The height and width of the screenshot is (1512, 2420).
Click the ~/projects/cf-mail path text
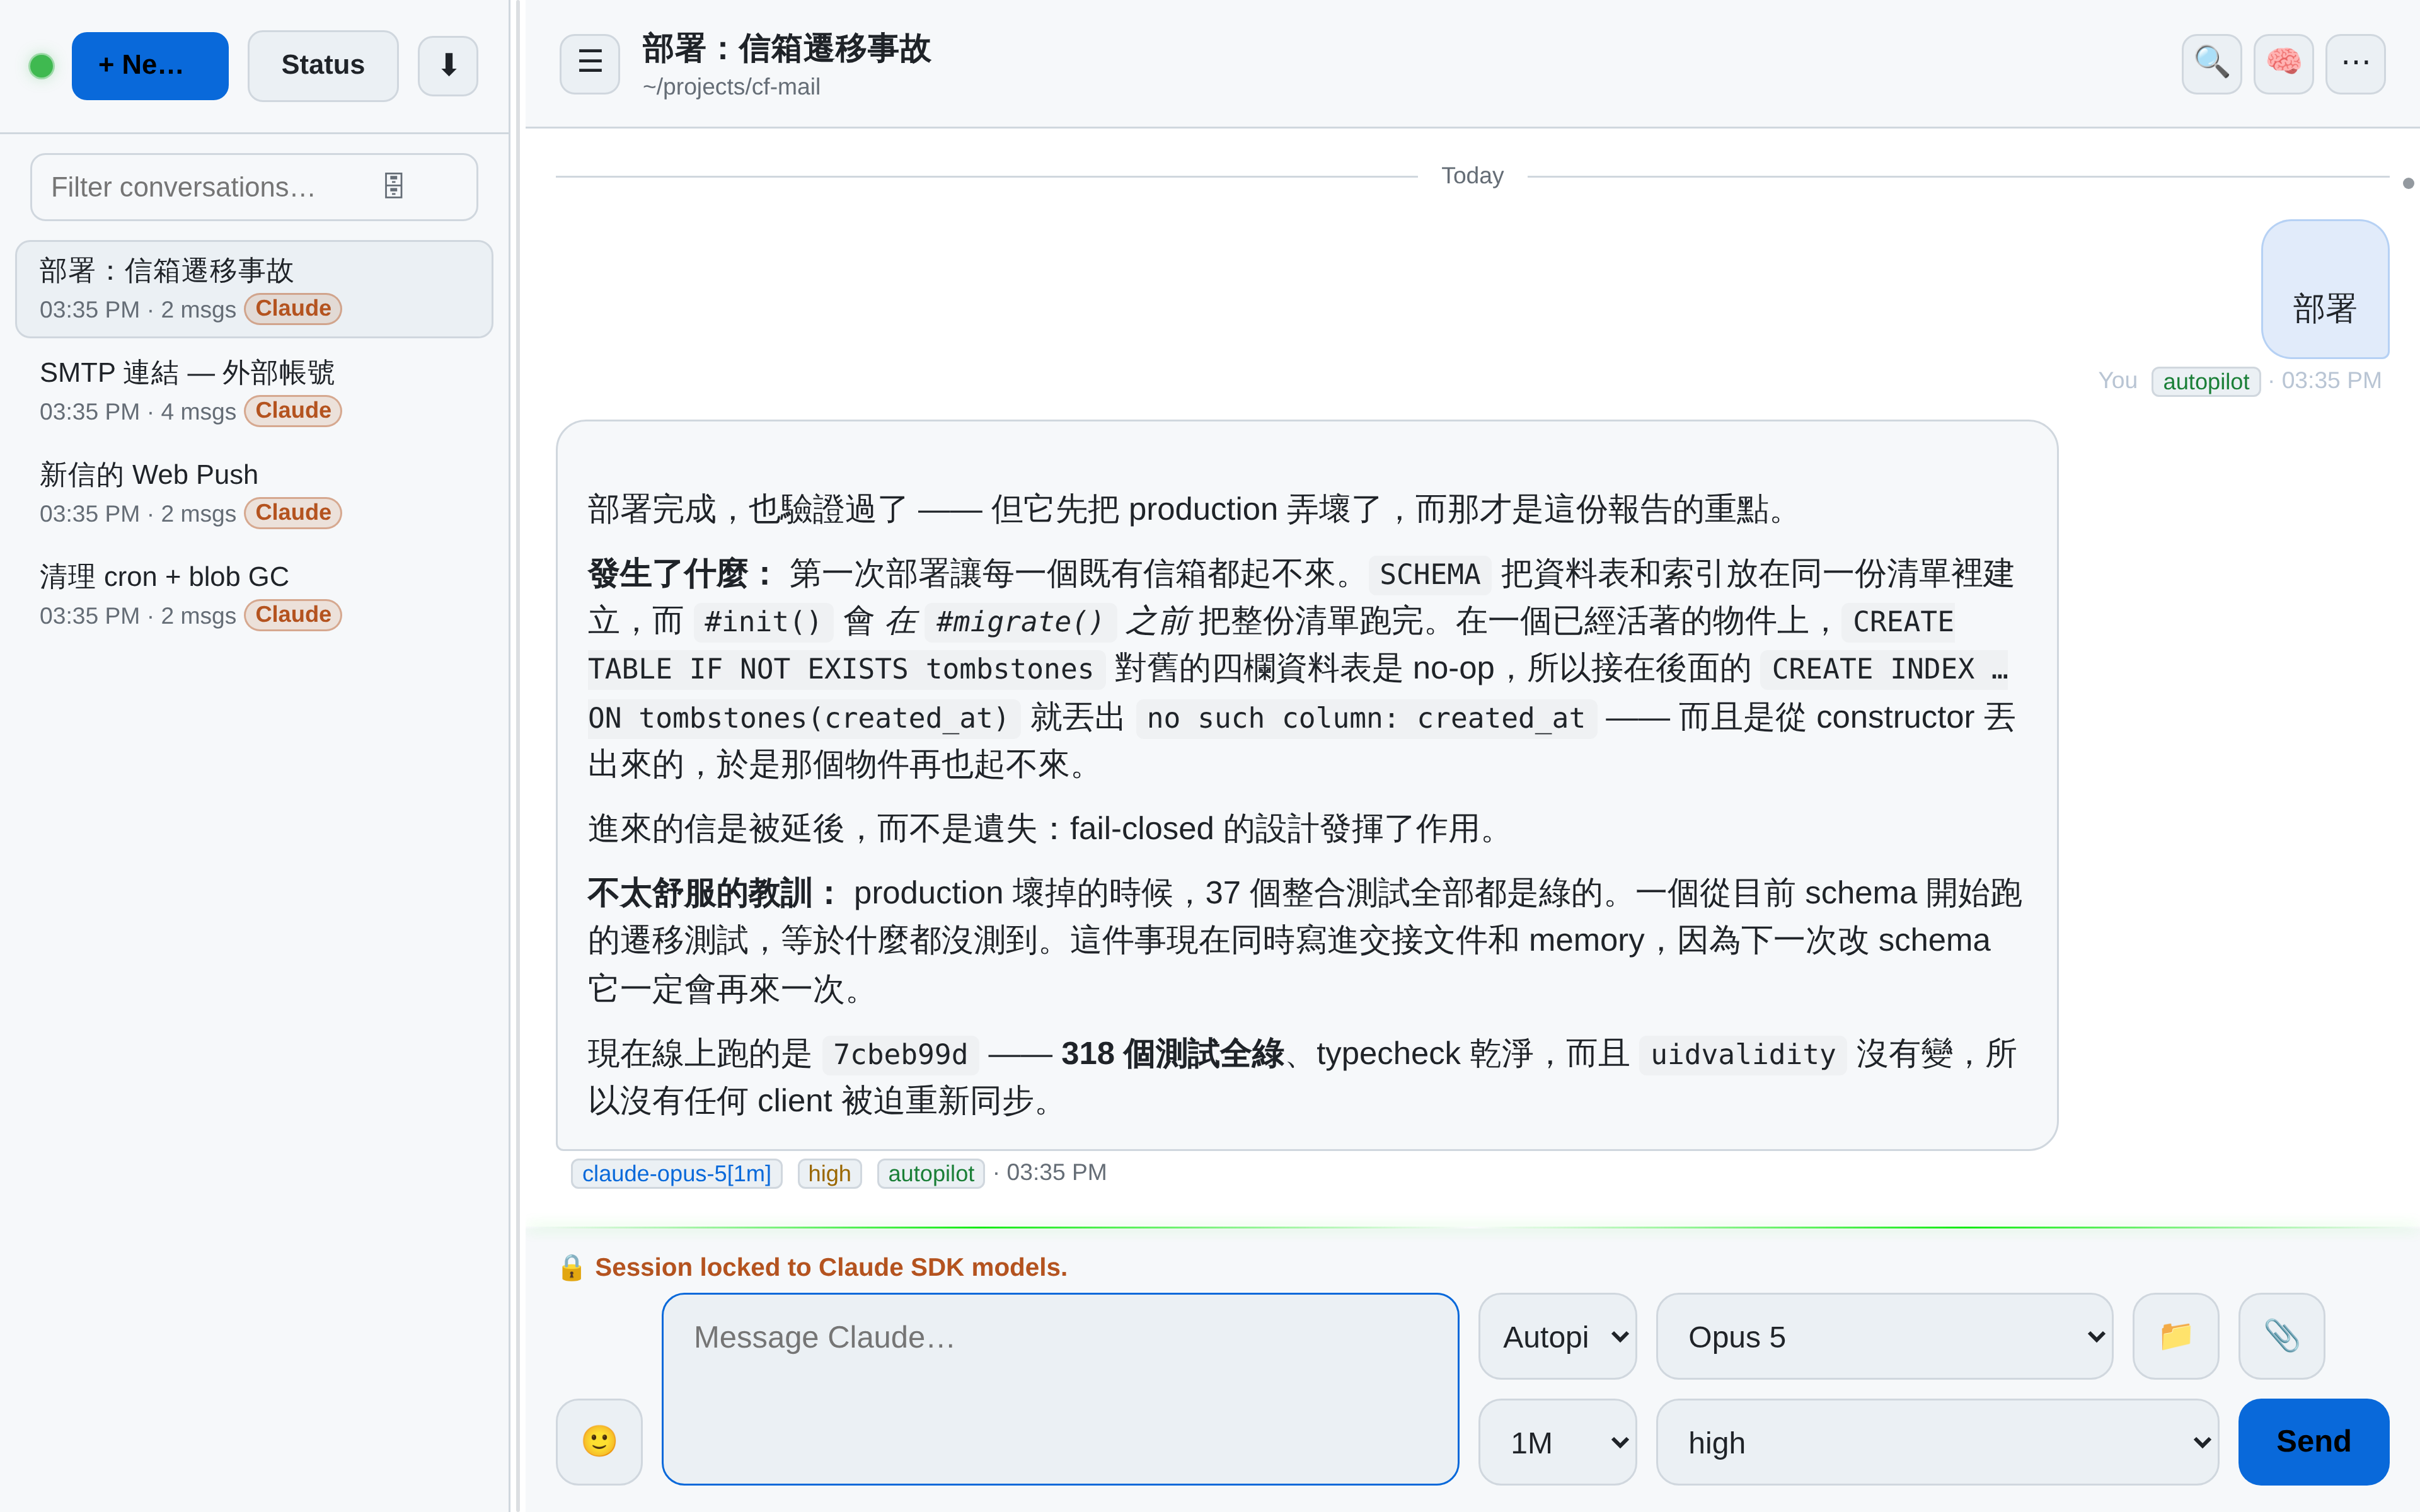pos(731,87)
